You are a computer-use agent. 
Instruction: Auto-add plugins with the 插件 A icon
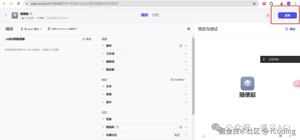181,46
